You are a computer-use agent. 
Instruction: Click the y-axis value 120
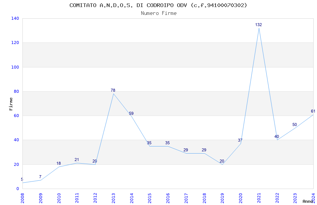(15, 42)
